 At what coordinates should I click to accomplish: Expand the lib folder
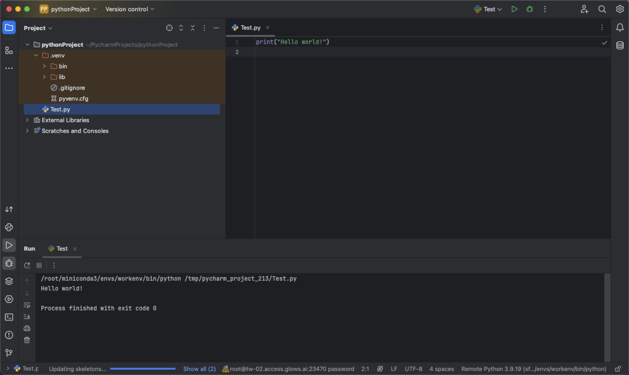pyautogui.click(x=44, y=77)
